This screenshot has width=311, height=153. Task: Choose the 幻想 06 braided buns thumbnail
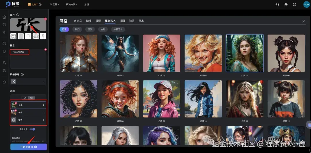[x=286, y=53]
